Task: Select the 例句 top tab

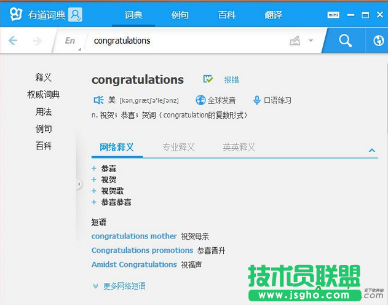Action: pos(180,15)
